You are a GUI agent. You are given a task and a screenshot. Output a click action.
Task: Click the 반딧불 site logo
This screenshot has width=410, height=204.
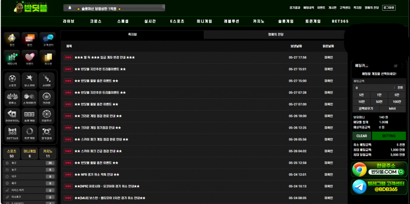(x=30, y=7)
